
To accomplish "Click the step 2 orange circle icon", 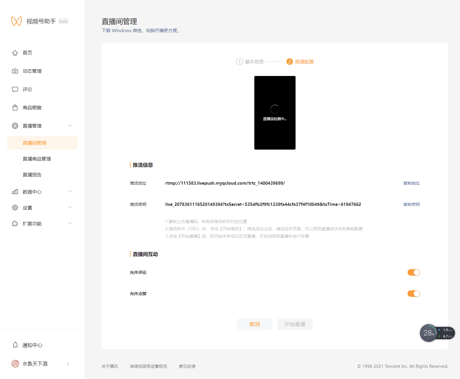I will 290,62.
